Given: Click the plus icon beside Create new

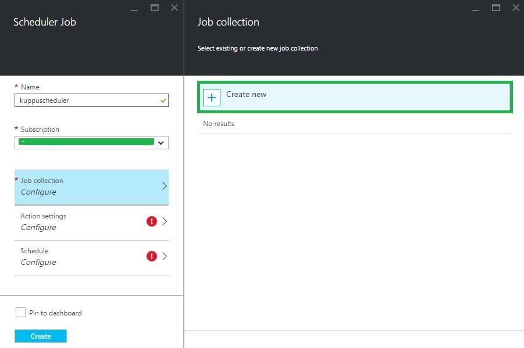Looking at the screenshot, I should click(x=212, y=98).
